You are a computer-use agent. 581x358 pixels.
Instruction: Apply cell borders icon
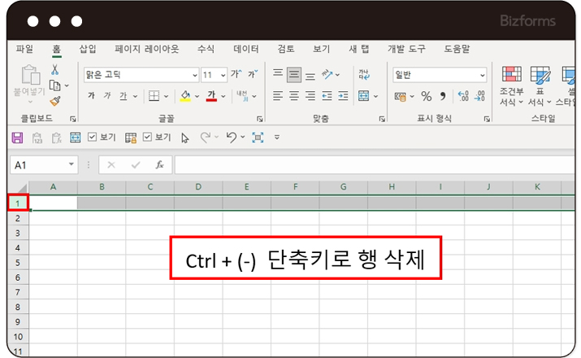click(x=154, y=96)
